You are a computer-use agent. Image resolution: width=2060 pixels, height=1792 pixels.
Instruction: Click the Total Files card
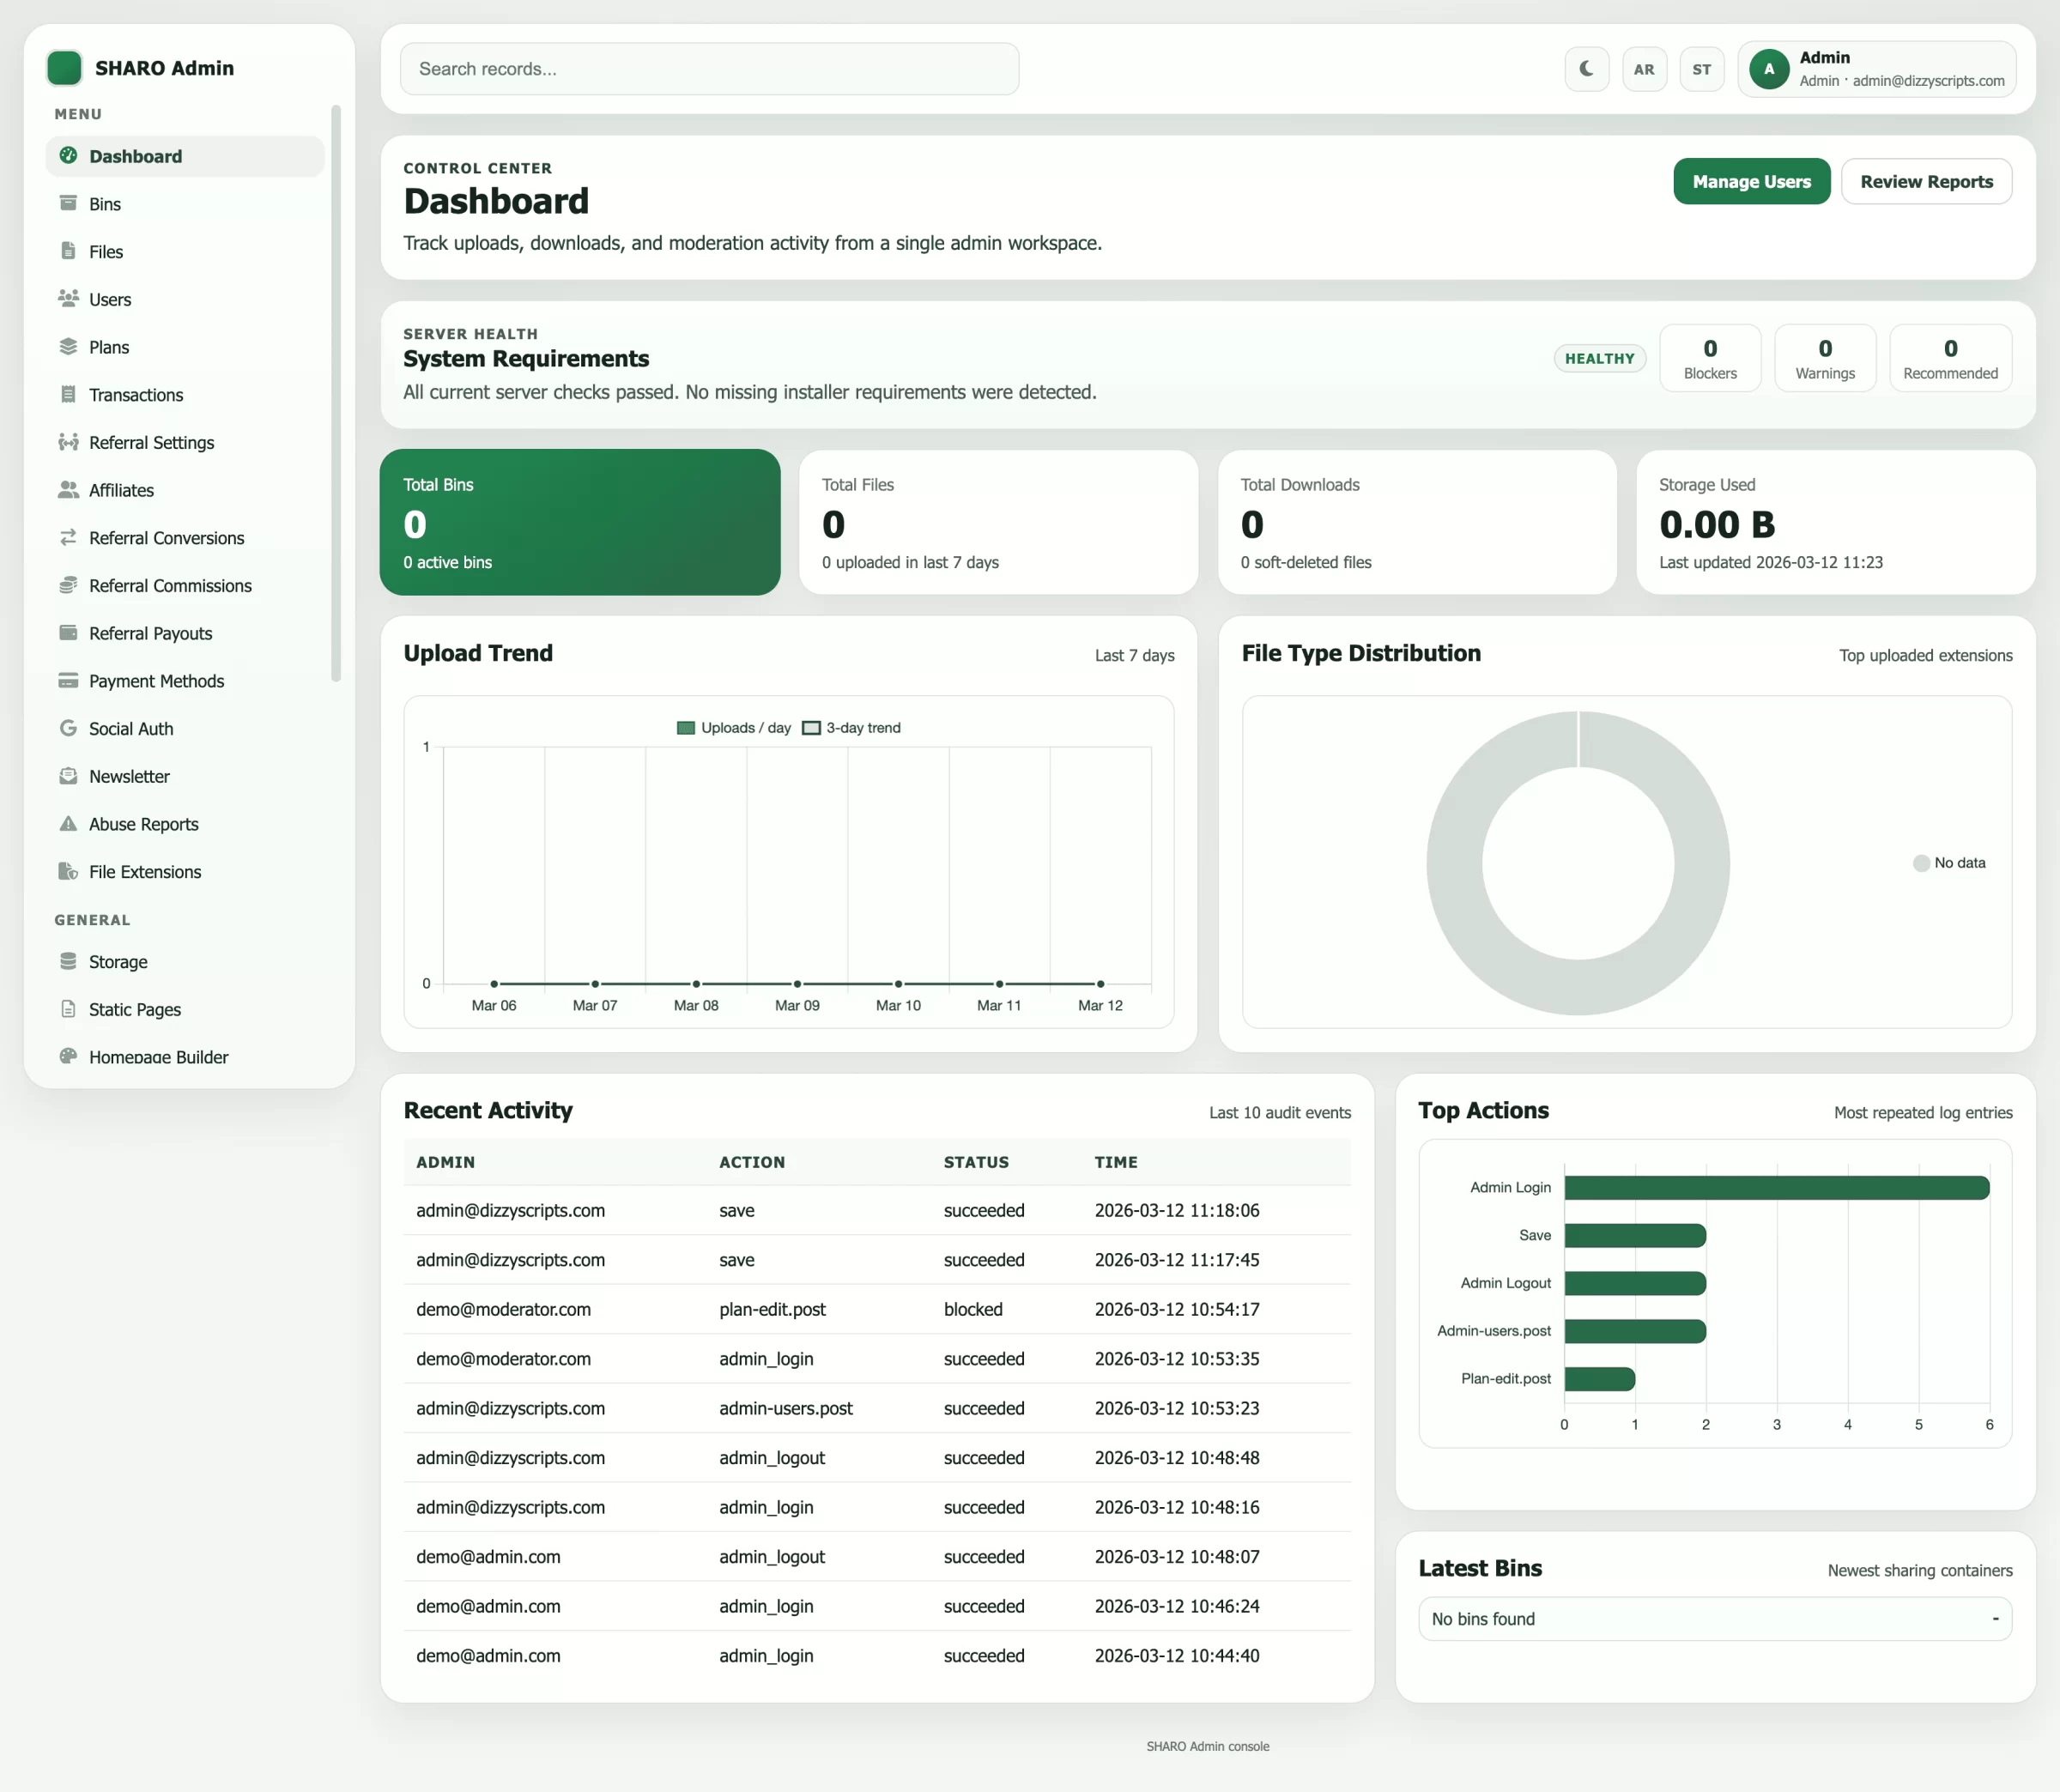pos(998,522)
